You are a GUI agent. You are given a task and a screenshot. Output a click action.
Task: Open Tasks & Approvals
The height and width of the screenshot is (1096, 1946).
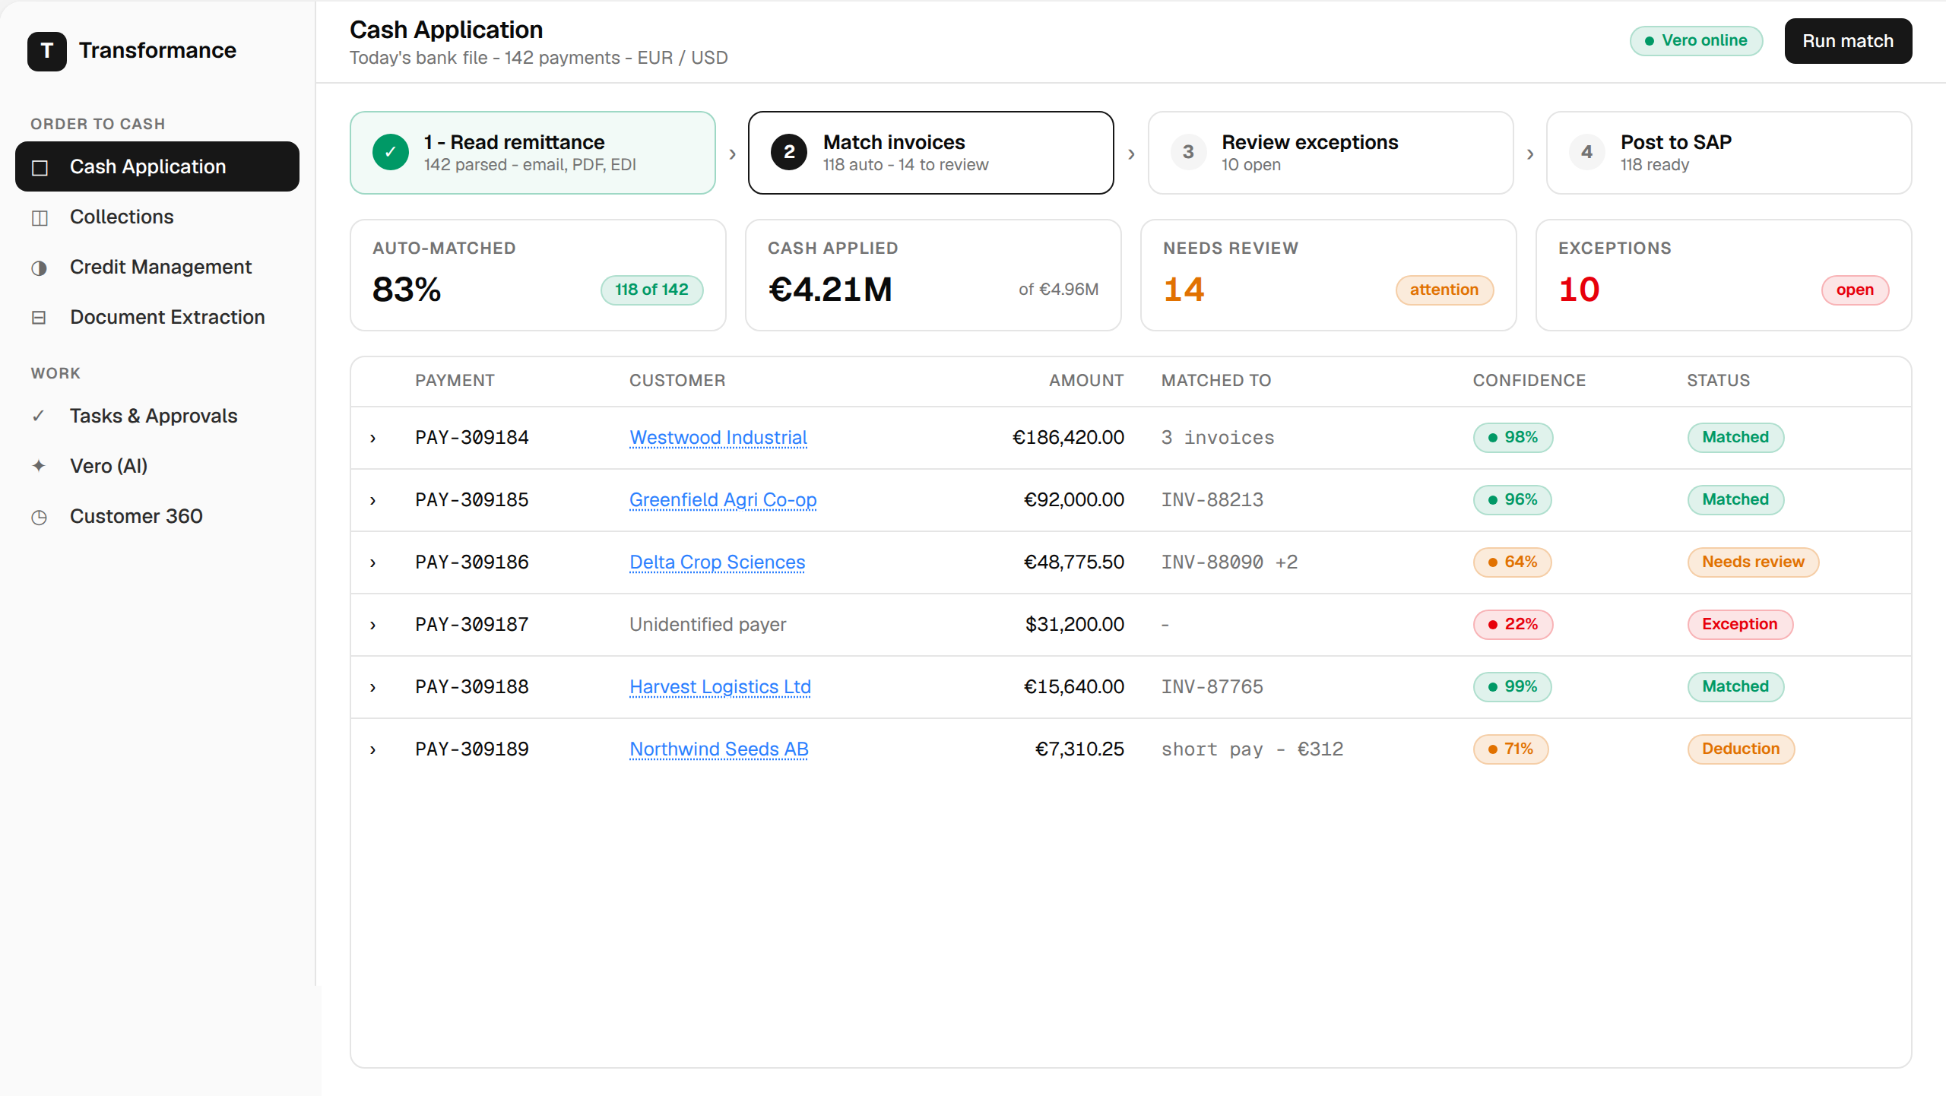coord(157,416)
